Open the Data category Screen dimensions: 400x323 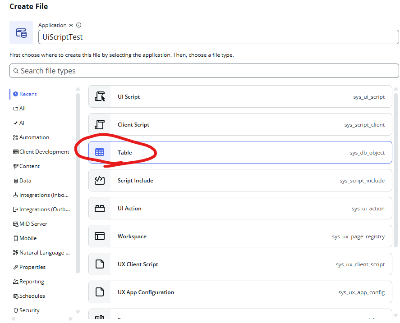(x=25, y=181)
